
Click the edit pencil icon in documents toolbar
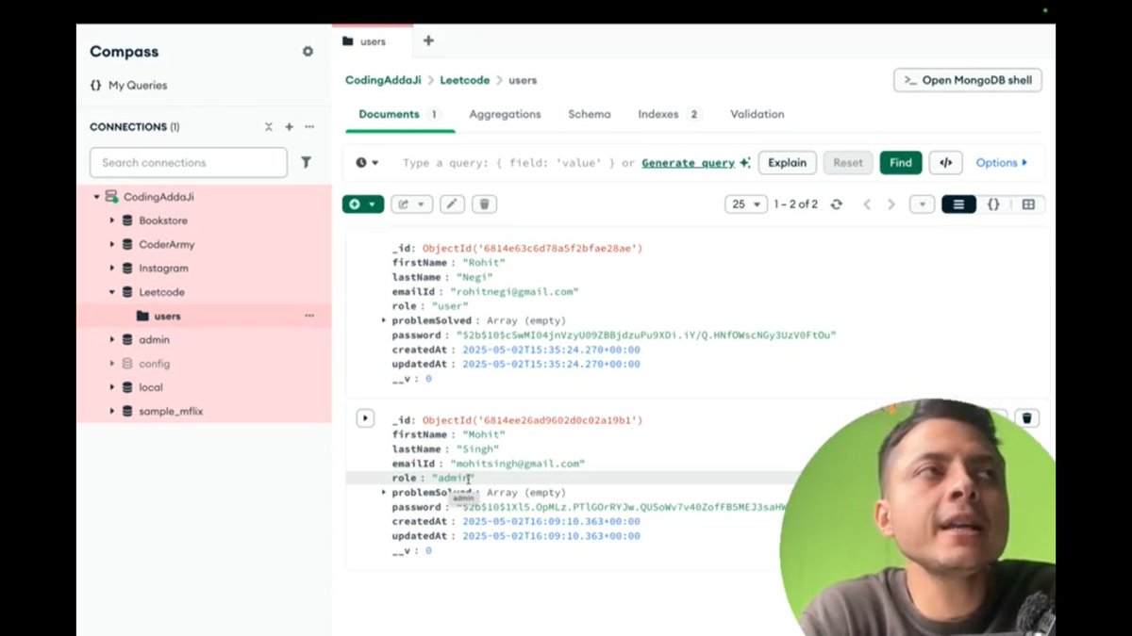tap(452, 204)
